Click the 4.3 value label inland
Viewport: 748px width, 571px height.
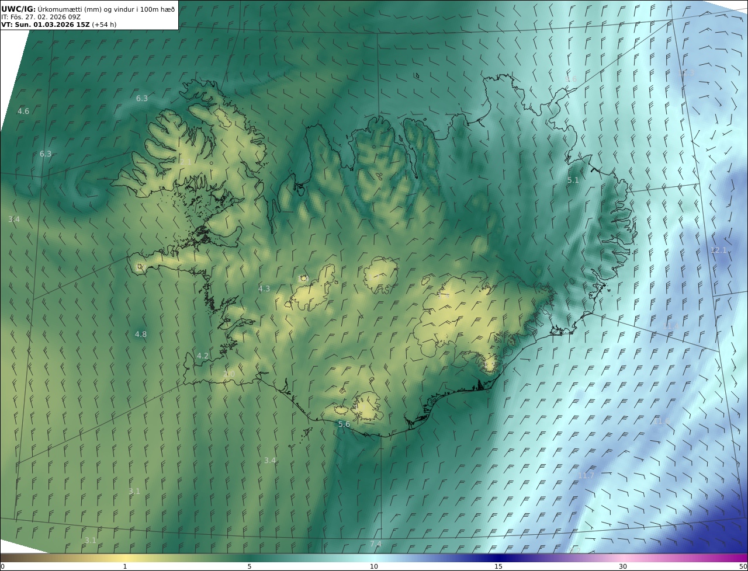(264, 288)
